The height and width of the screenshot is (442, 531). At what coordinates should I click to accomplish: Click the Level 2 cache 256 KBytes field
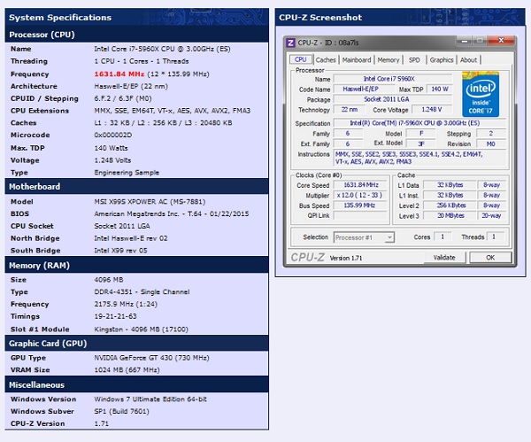coord(450,205)
